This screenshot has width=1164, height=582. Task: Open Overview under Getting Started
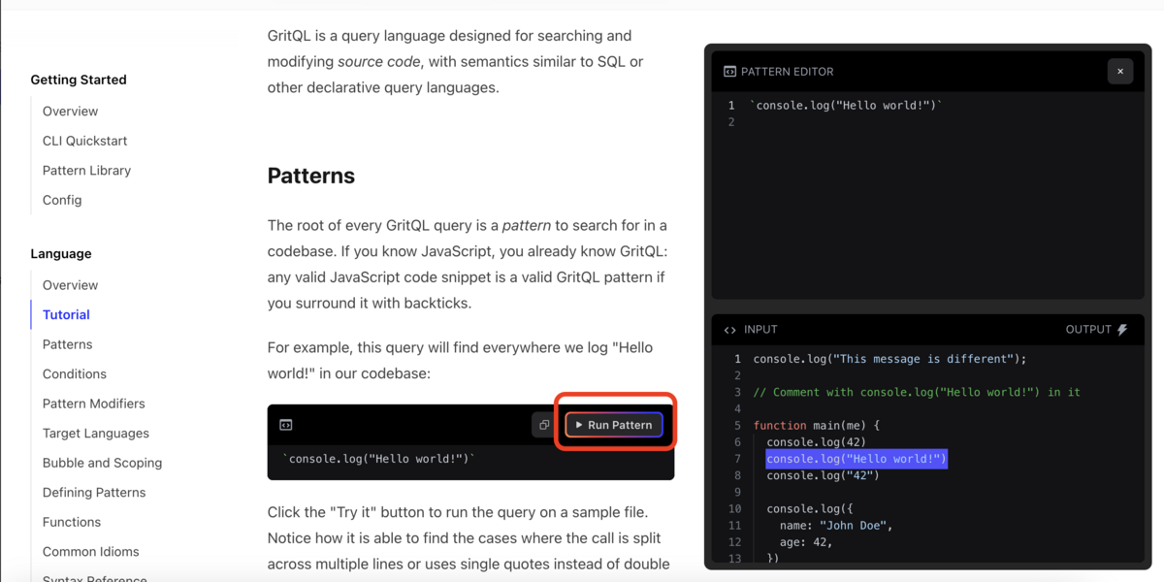point(70,111)
